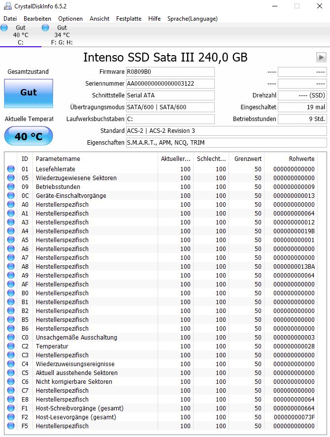Click the status icon for row A1
Image resolution: width=330 pixels, height=437 pixels.
click(11, 213)
